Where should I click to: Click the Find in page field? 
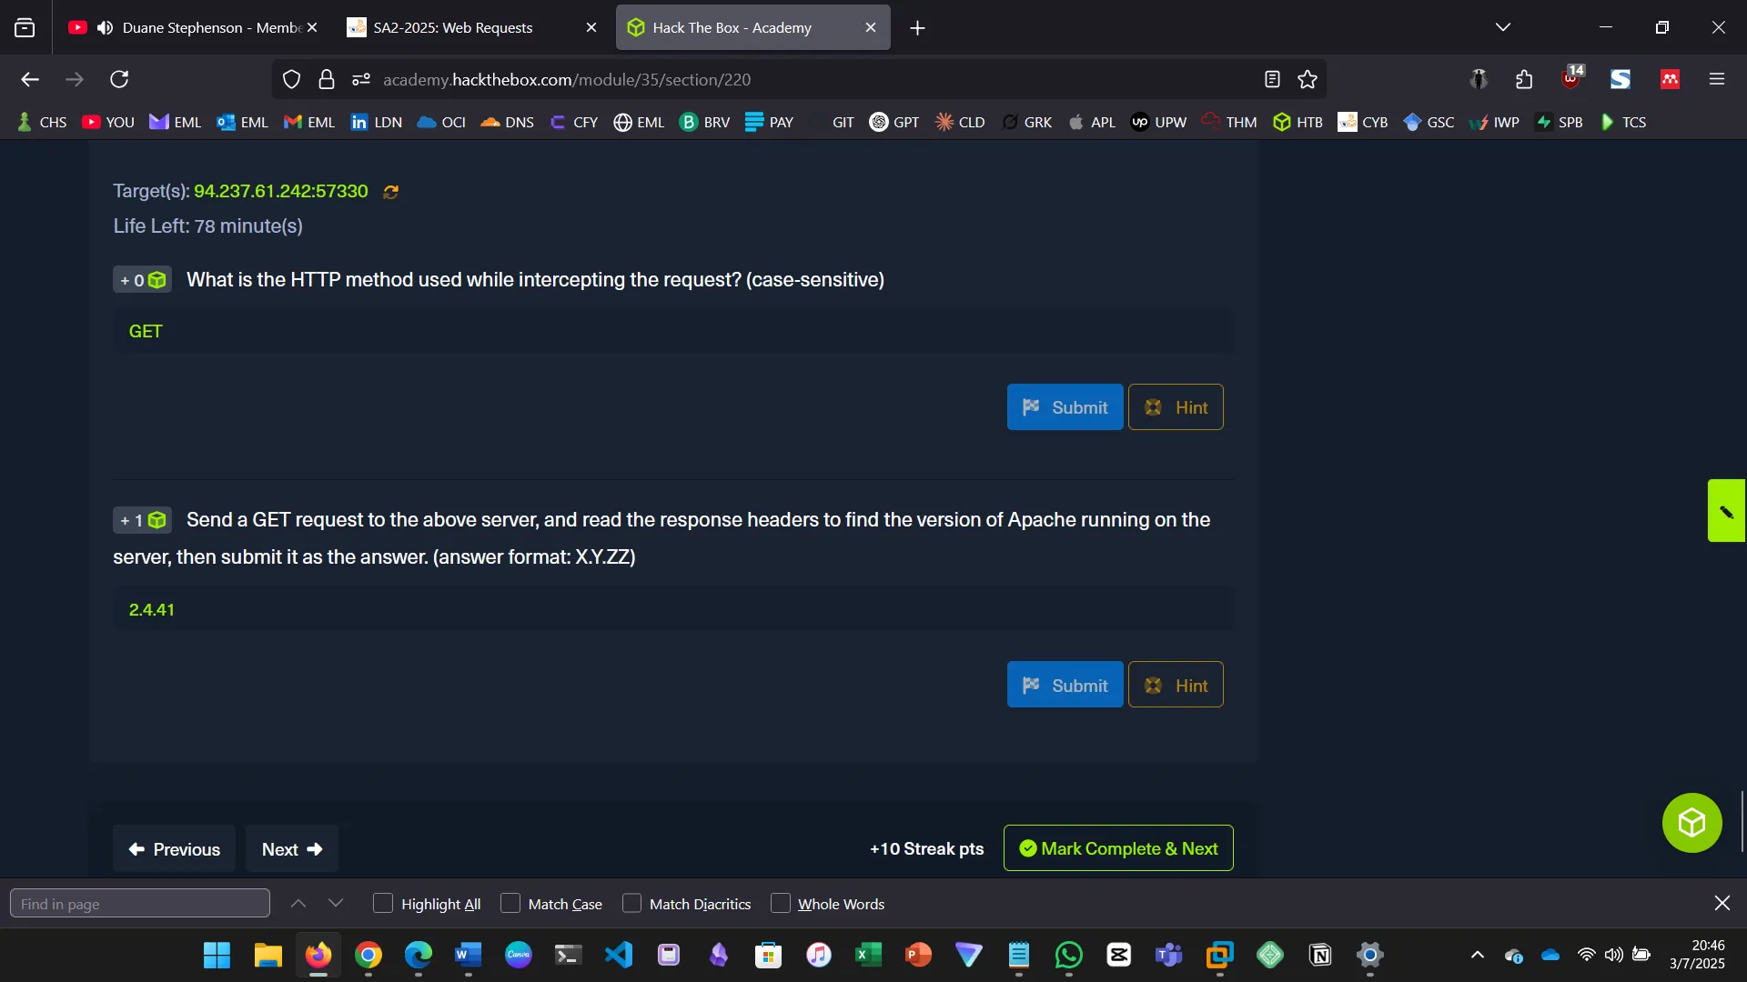(x=140, y=904)
